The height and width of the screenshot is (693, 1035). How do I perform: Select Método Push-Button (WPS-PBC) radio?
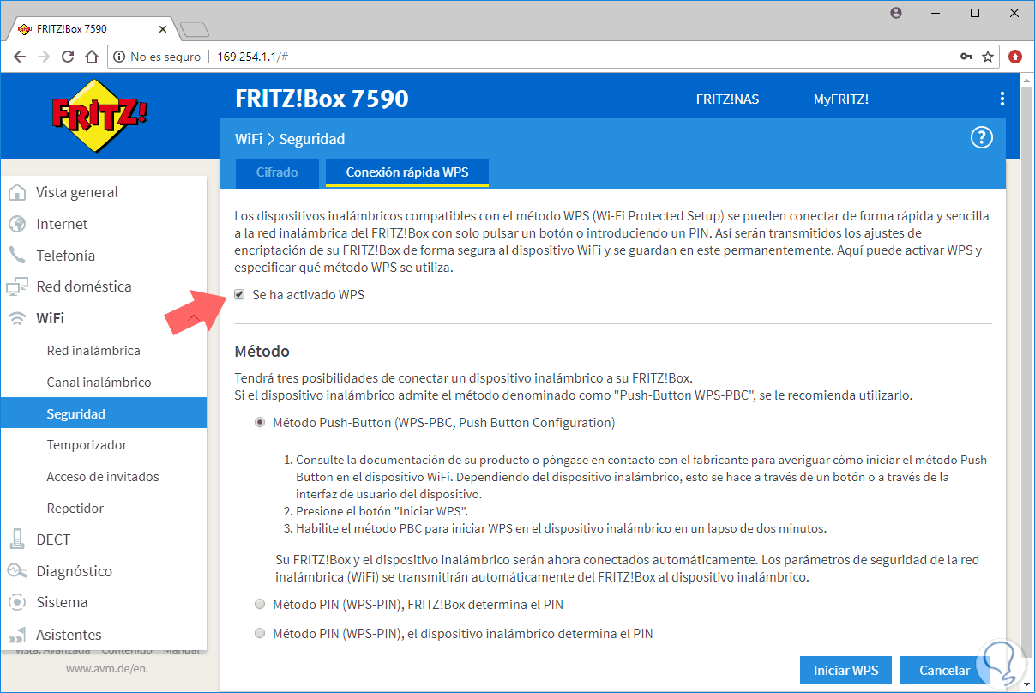(x=260, y=423)
